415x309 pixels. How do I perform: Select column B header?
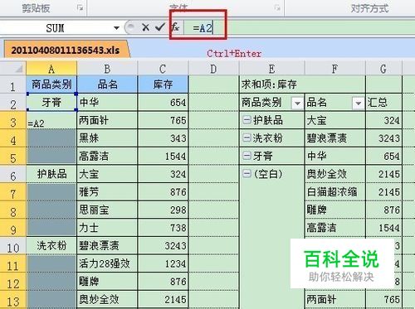click(x=107, y=68)
